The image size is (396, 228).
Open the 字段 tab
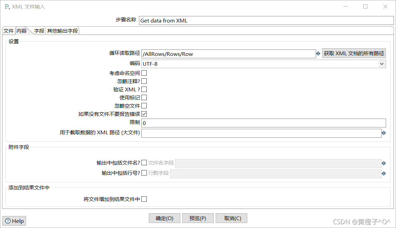click(39, 31)
